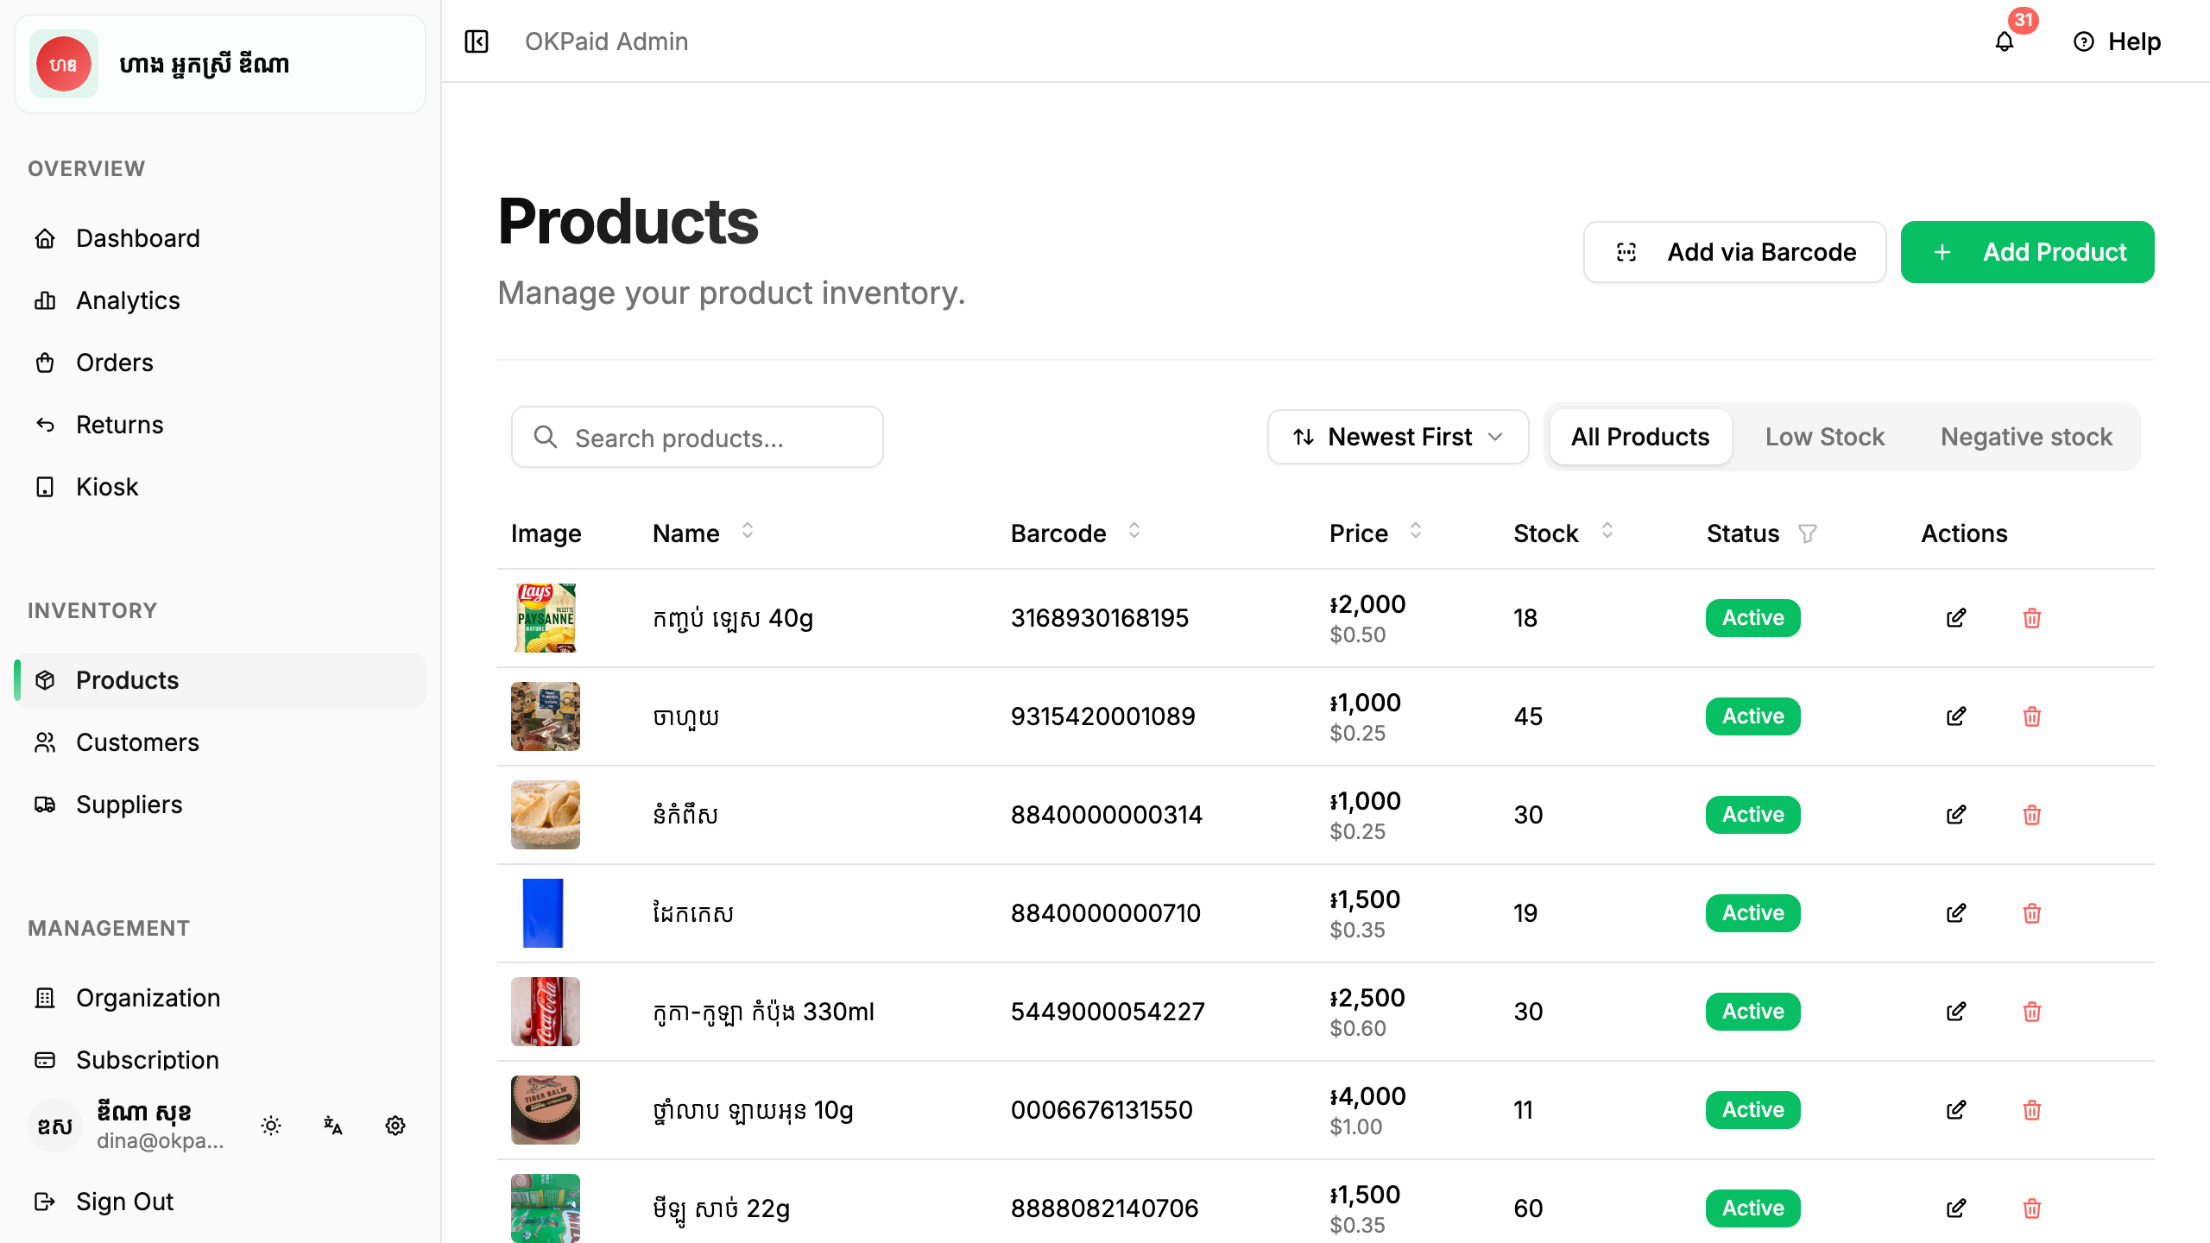Go to Customers page
The width and height of the screenshot is (2210, 1243).
[137, 741]
